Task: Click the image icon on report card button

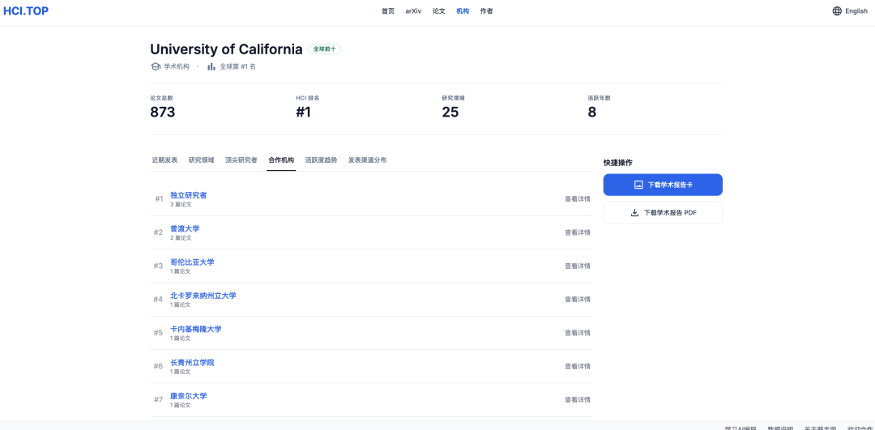Action: (x=638, y=185)
